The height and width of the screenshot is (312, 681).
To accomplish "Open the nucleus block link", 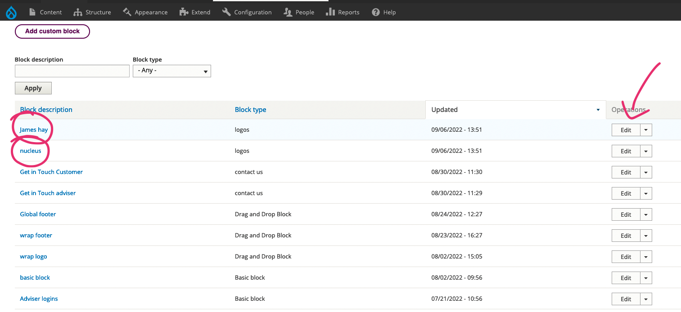I will (31, 151).
